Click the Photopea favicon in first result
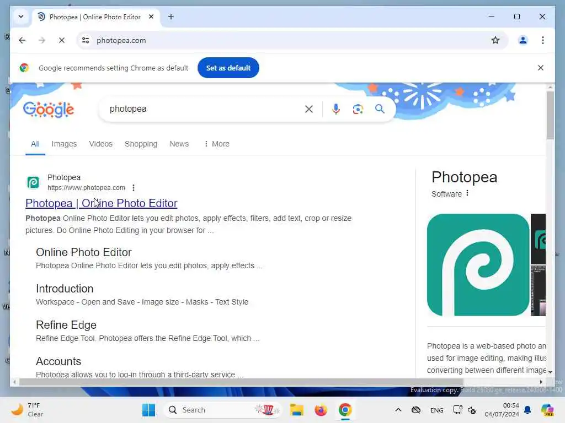Image resolution: width=565 pixels, height=423 pixels. (x=33, y=182)
